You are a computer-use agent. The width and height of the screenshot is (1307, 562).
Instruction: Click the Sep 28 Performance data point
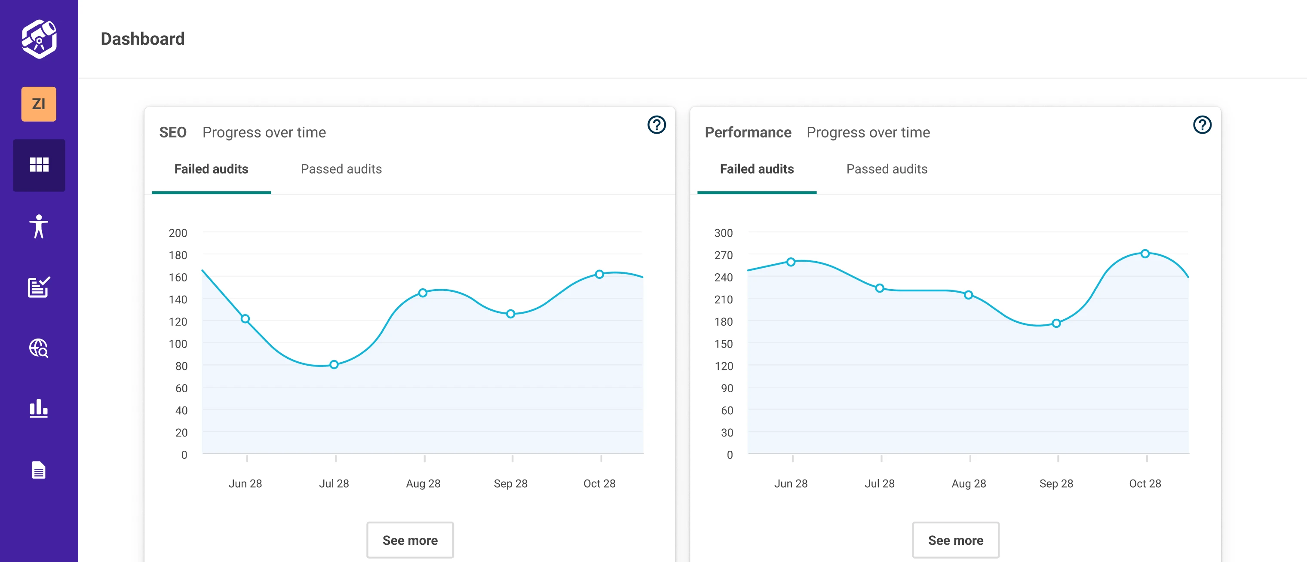tap(1056, 323)
